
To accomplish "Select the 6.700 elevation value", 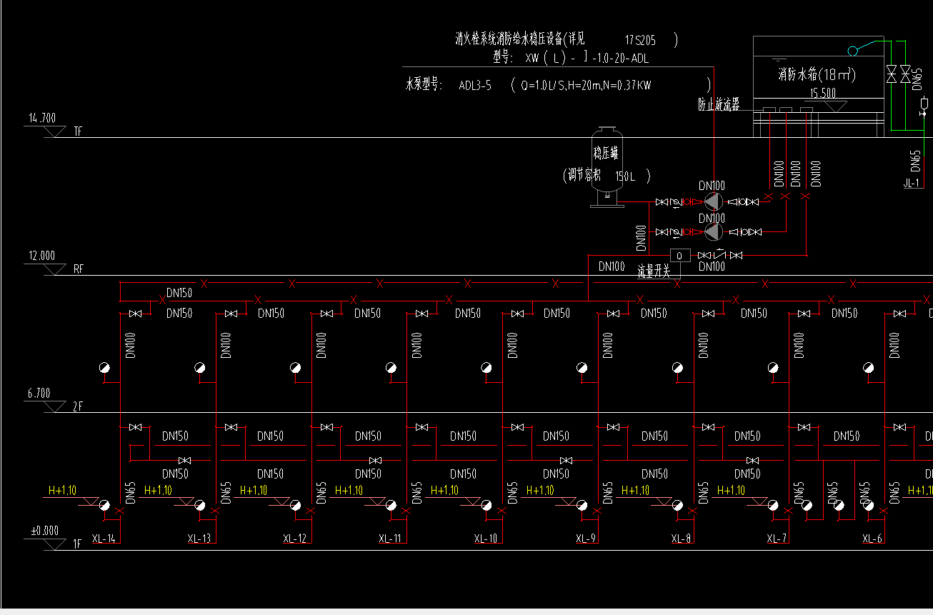I will [39, 394].
